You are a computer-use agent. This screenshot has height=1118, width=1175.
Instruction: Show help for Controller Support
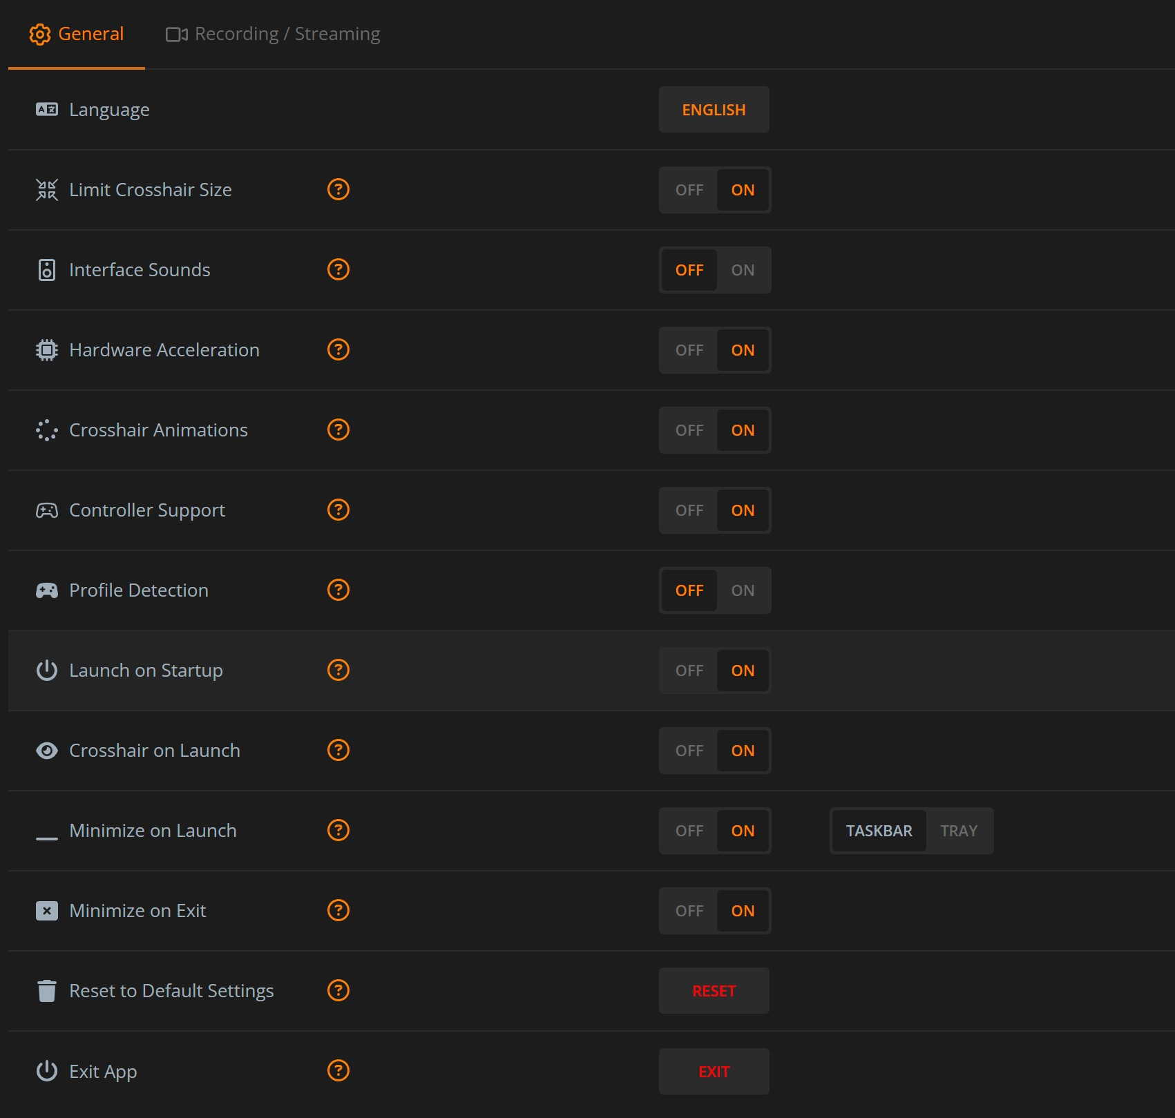tap(338, 510)
